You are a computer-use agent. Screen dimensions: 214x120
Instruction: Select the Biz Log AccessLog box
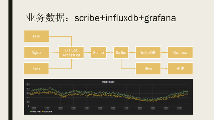point(71,53)
